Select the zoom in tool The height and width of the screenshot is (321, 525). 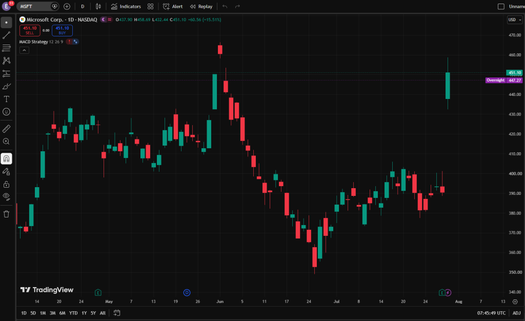click(6, 141)
